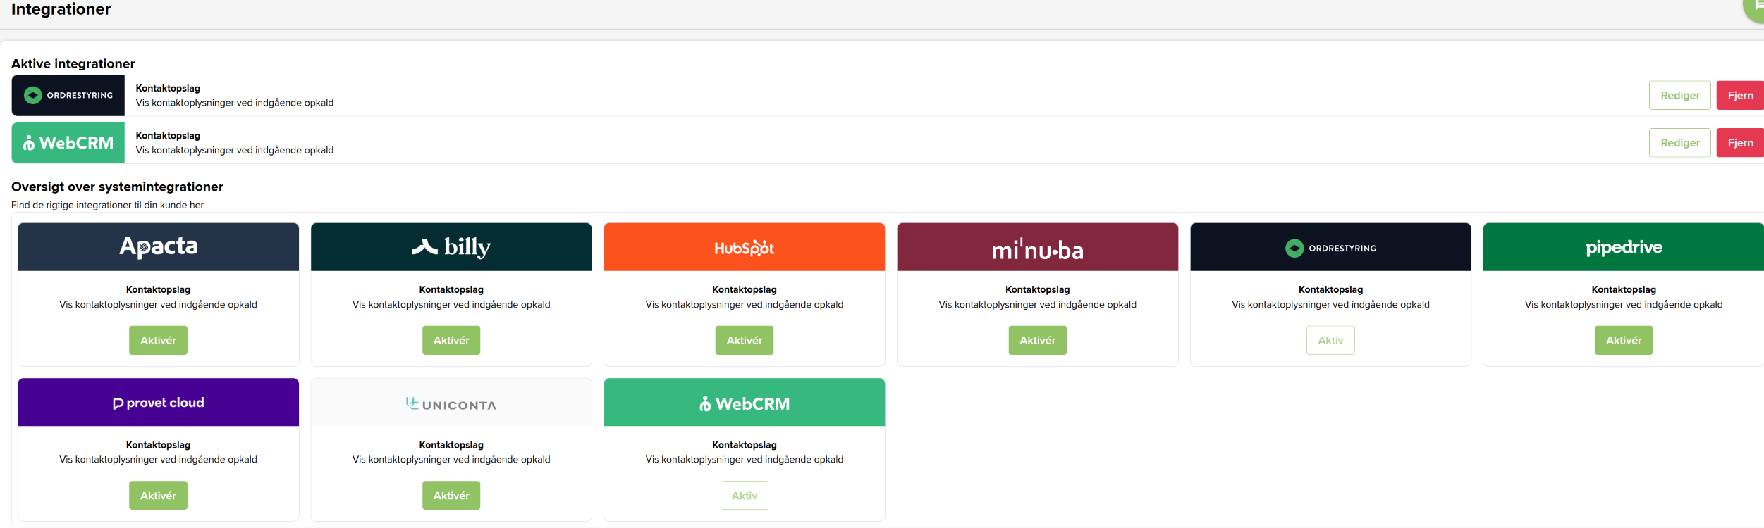Click the billy card logo banner
This screenshot has width=1764, height=528.
(451, 247)
